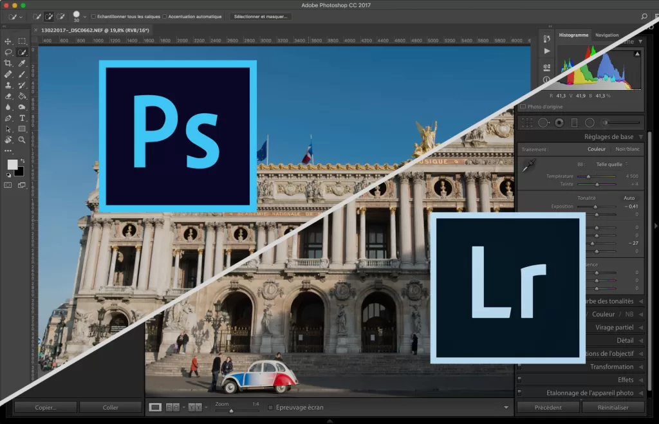The height and width of the screenshot is (424, 659).
Task: Select Lightroom's Radial Filter tool
Action: pyautogui.click(x=590, y=123)
